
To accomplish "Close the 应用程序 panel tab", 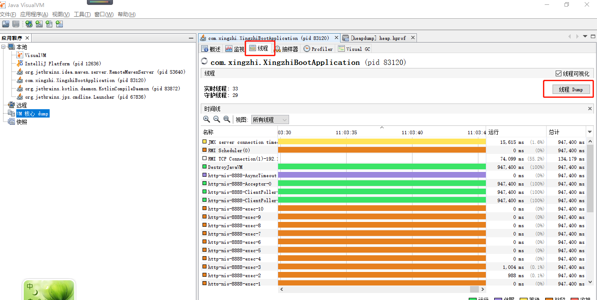I will point(27,38).
